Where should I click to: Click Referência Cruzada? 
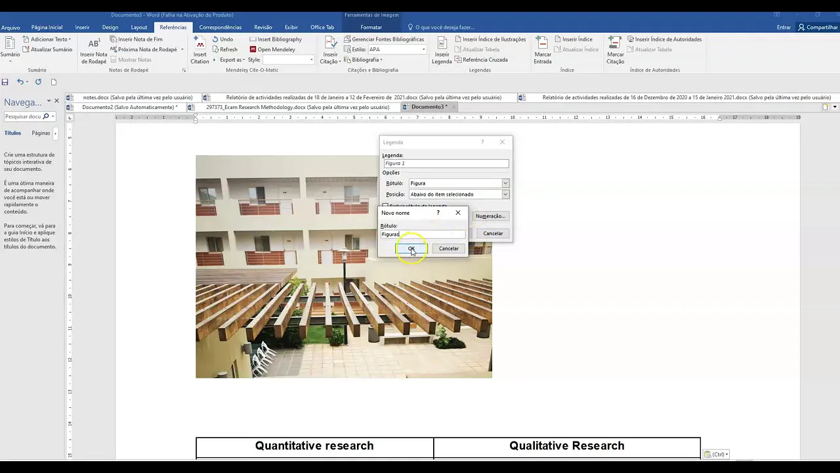(480, 60)
